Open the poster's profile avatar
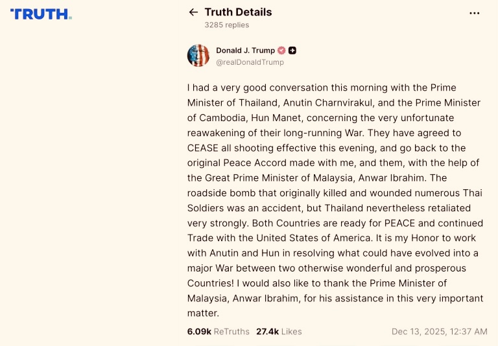 pos(198,56)
